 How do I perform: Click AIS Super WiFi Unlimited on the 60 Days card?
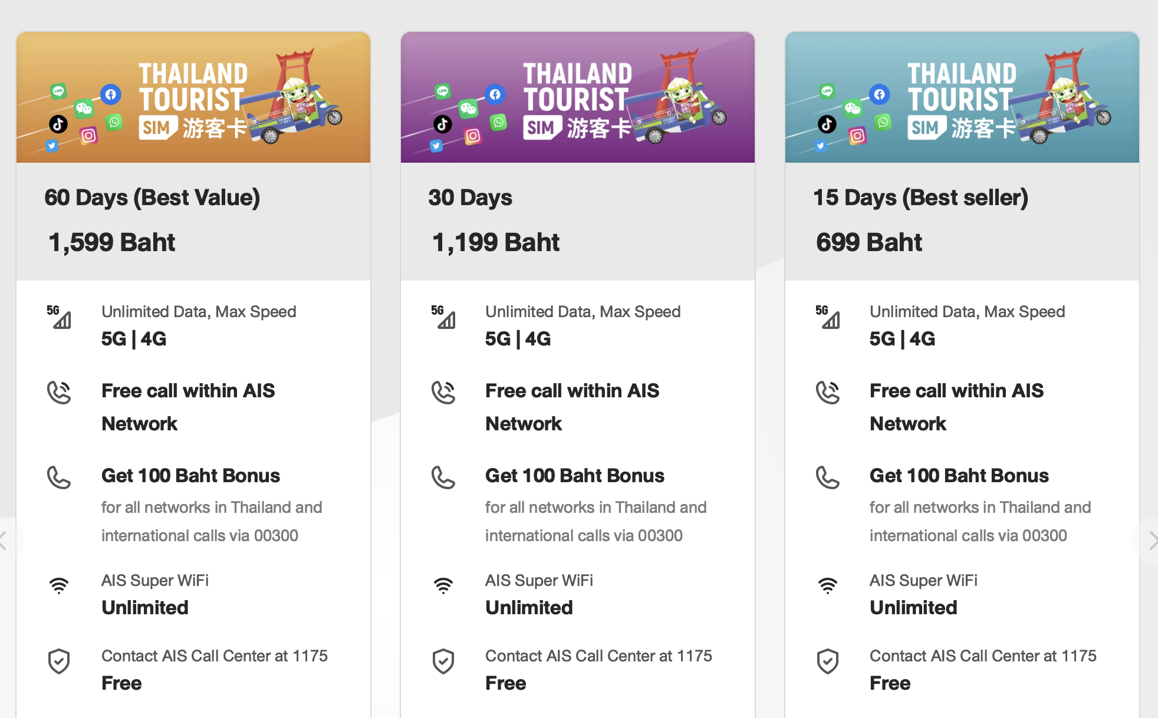click(154, 594)
